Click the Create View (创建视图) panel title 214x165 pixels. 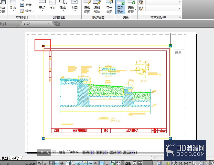(59, 17)
